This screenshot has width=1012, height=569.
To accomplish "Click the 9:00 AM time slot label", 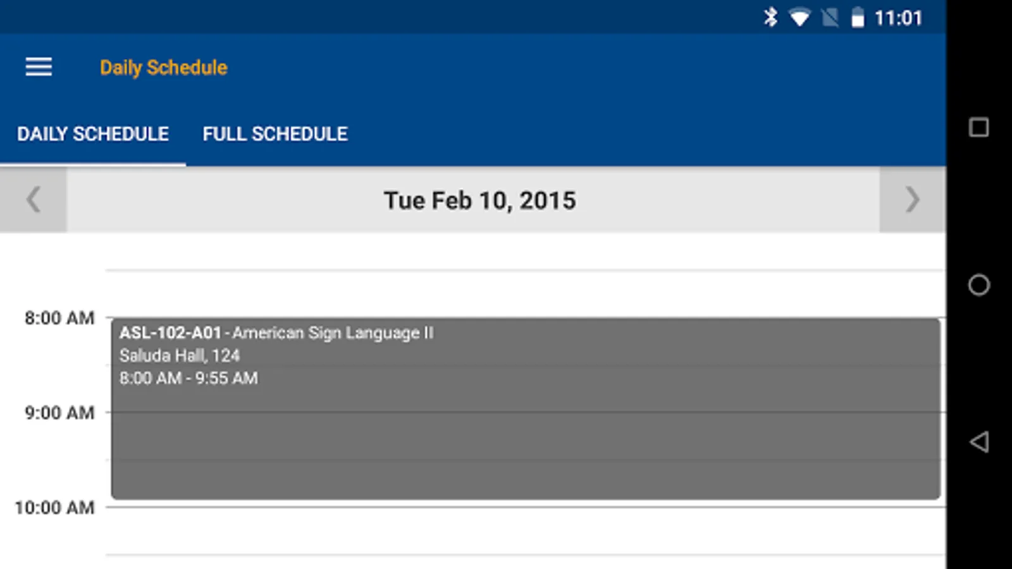I will coord(59,413).
